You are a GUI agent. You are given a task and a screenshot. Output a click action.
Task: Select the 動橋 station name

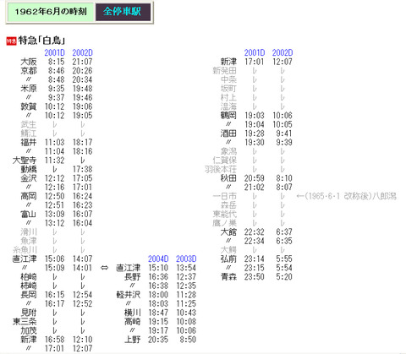[29, 170]
